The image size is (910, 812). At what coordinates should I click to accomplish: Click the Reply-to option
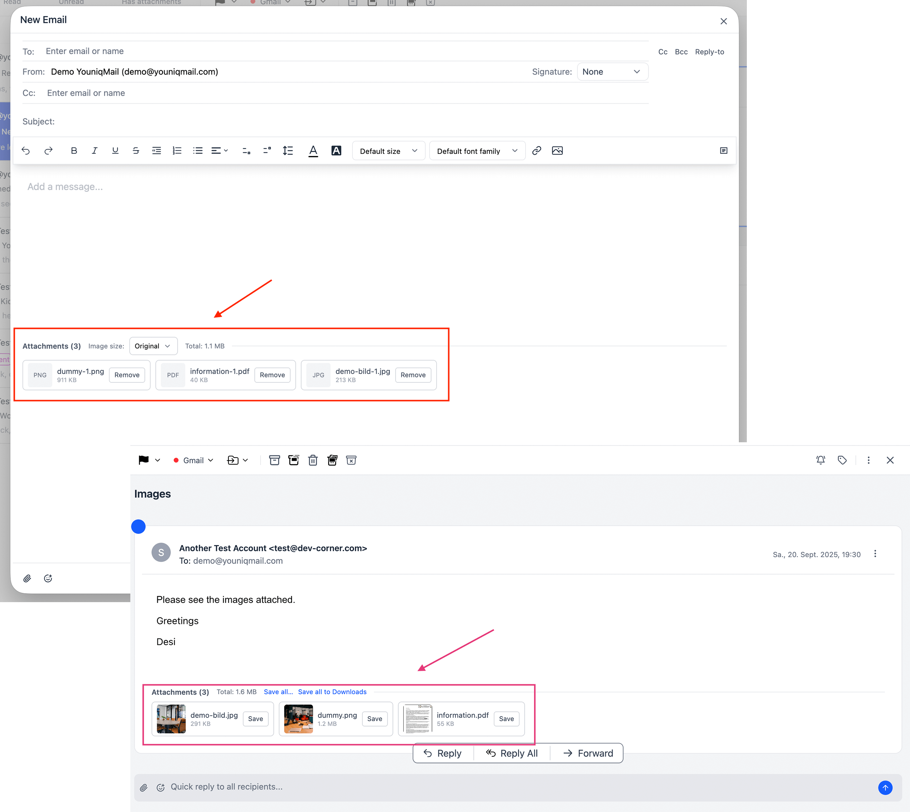709,52
